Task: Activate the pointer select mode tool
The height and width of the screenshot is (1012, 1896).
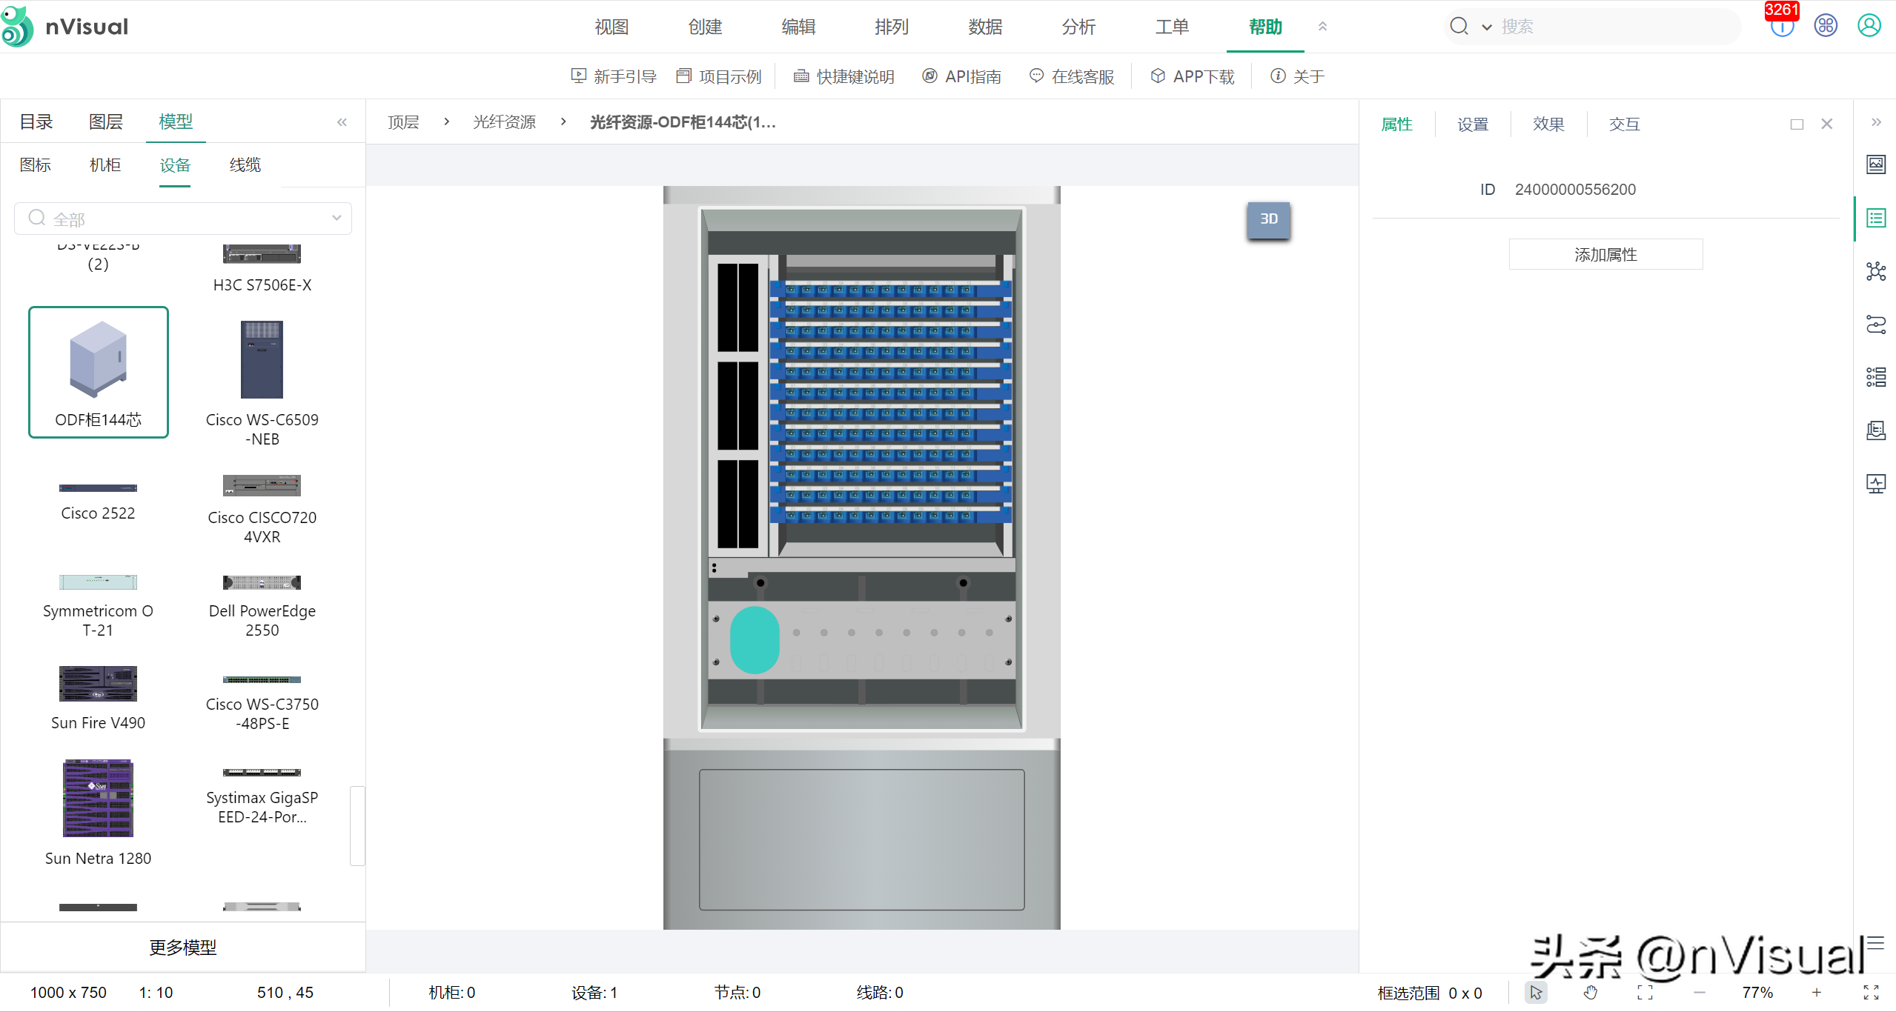Action: click(1536, 992)
